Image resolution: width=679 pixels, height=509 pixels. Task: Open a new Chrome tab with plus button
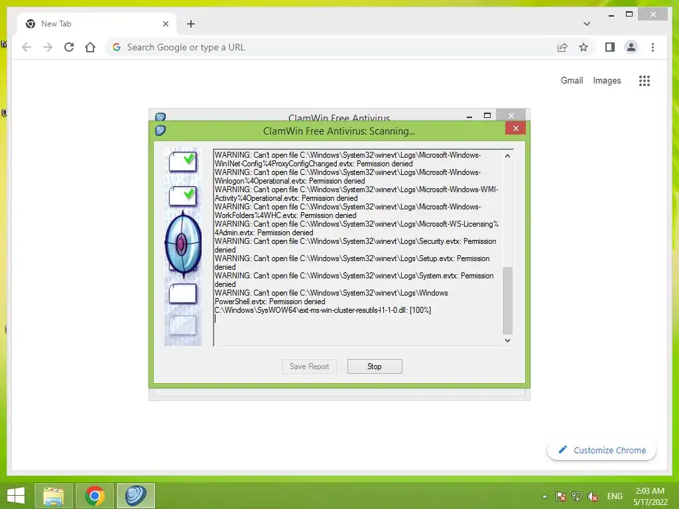(191, 24)
